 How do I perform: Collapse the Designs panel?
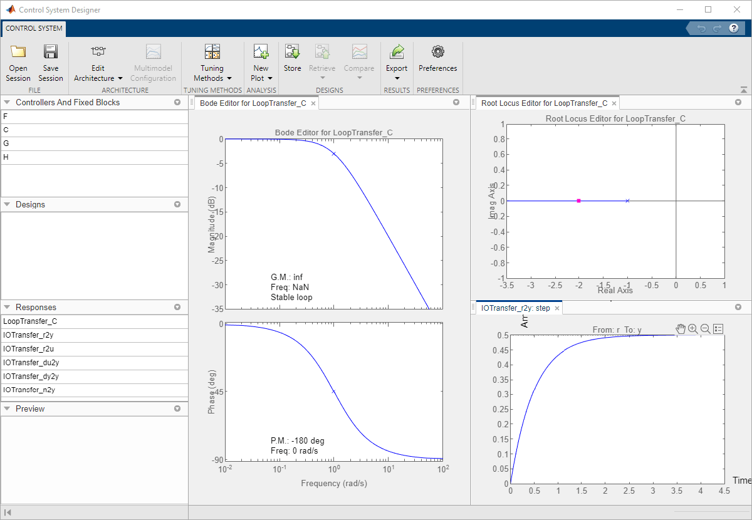click(x=7, y=204)
